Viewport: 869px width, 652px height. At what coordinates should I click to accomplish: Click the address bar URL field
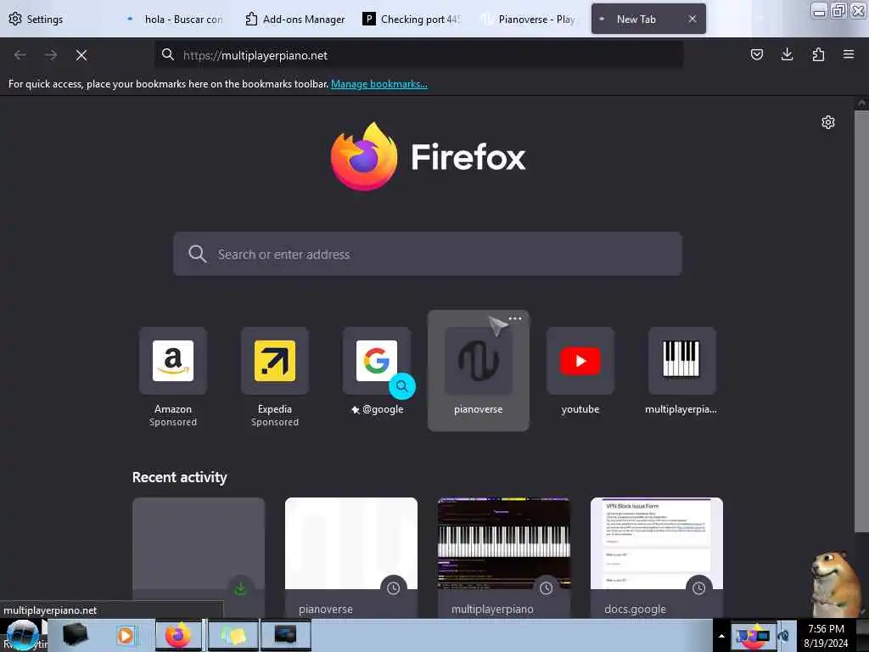pos(418,55)
